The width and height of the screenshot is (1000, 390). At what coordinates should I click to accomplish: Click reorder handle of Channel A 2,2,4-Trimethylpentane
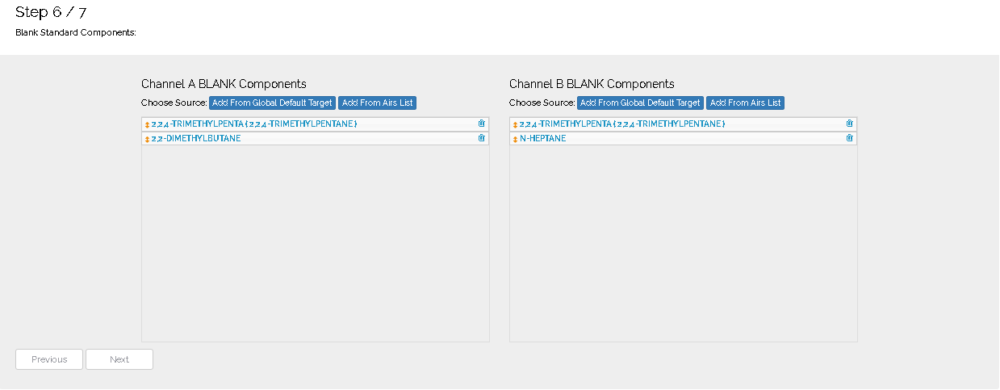click(x=147, y=124)
